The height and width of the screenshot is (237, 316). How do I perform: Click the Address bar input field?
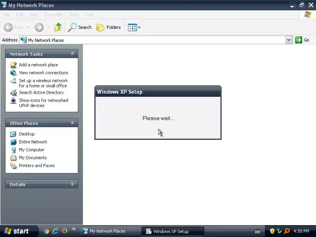[152, 40]
